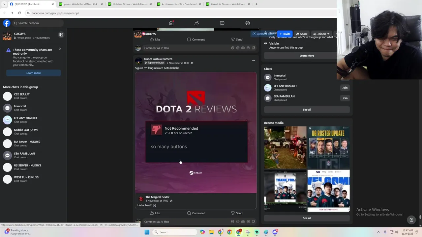Open Discord from the taskbar
This screenshot has width=422, height=237.
(275, 232)
